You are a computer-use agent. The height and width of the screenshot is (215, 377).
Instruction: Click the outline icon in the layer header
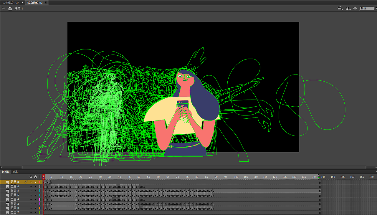tap(40, 177)
